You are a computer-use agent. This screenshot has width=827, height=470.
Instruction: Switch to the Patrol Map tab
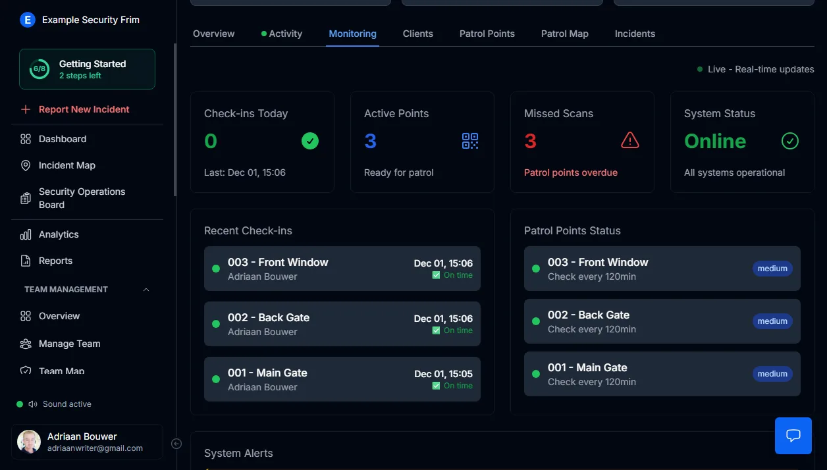click(564, 34)
